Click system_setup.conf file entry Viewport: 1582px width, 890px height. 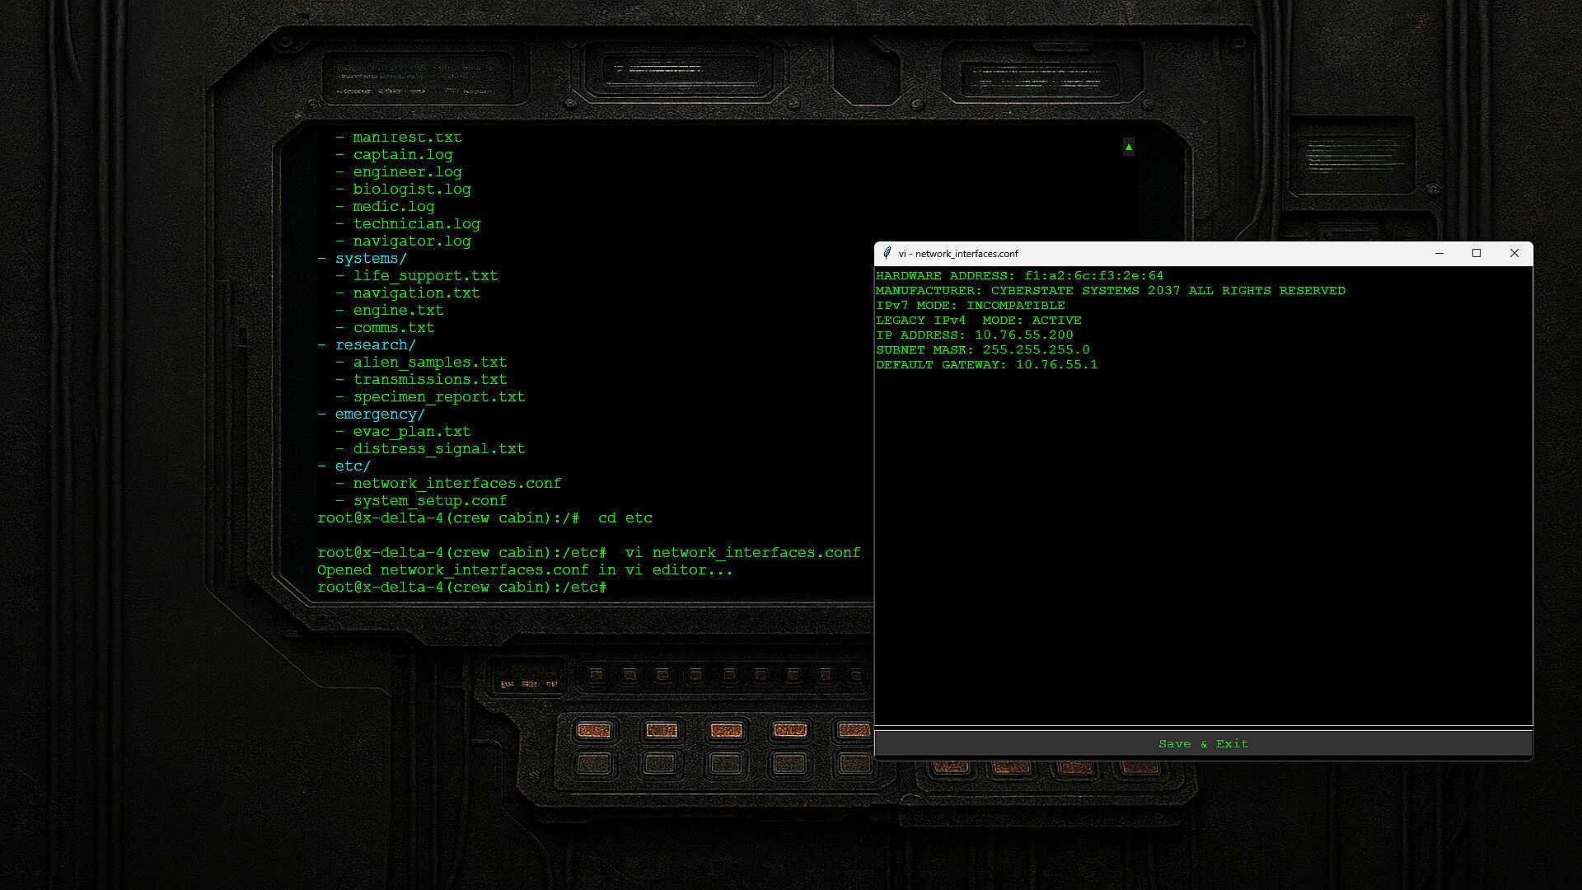point(429,501)
